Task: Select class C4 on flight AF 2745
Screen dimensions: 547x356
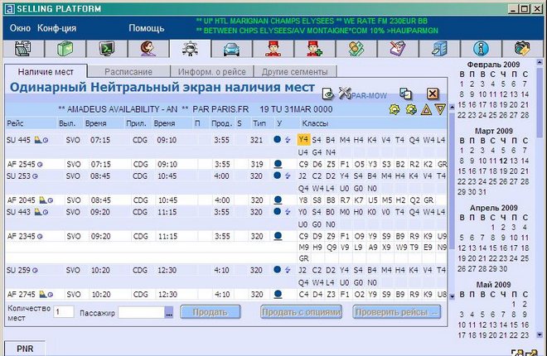Action: point(303,295)
